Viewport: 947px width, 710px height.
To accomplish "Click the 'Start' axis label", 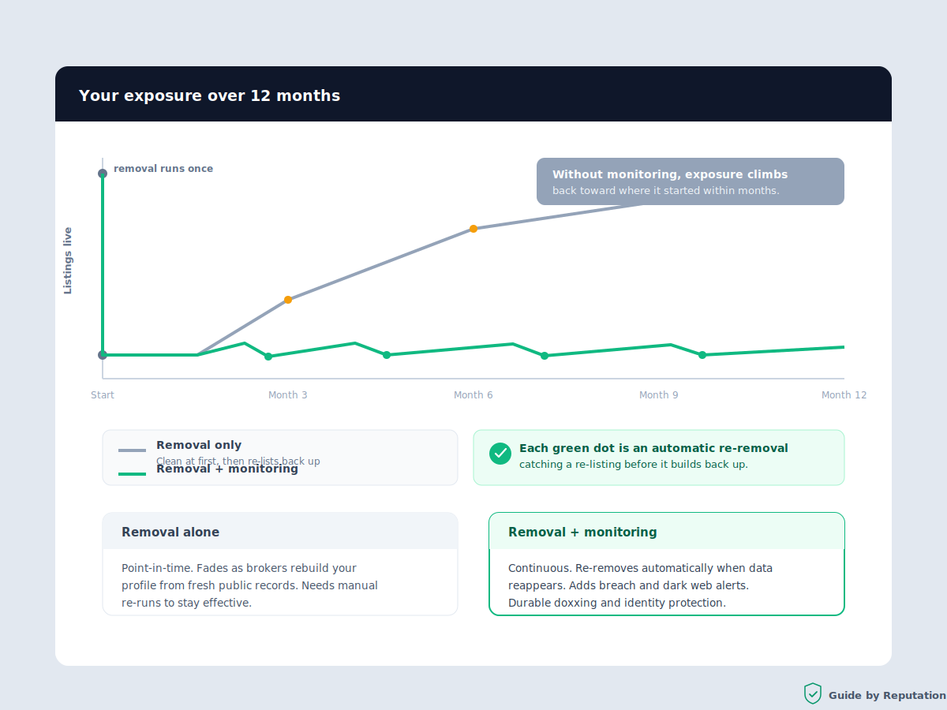I will click(103, 395).
